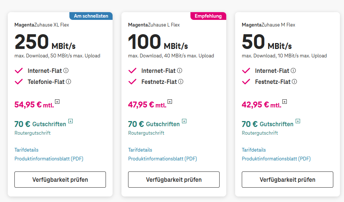Open info icon beside L Flex Internet-Flat
This screenshot has width=344, height=202.
[x=179, y=71]
